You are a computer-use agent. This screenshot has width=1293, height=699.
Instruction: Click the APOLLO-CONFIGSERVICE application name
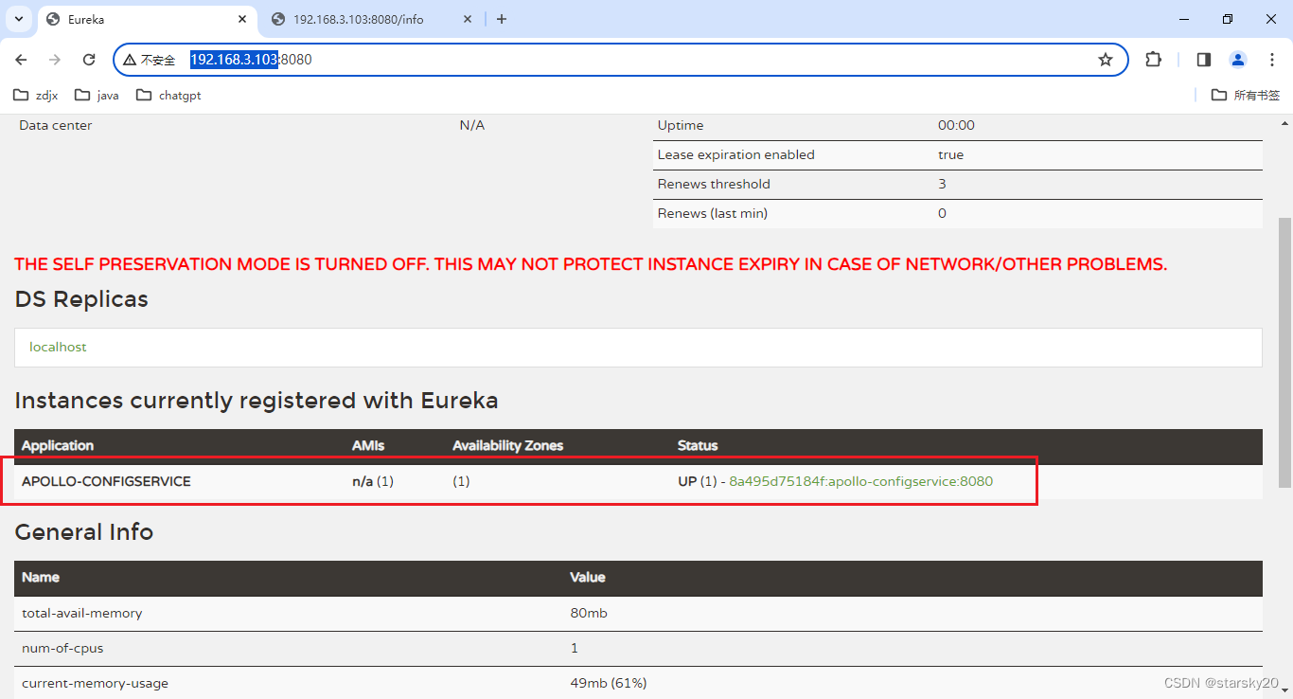click(106, 481)
